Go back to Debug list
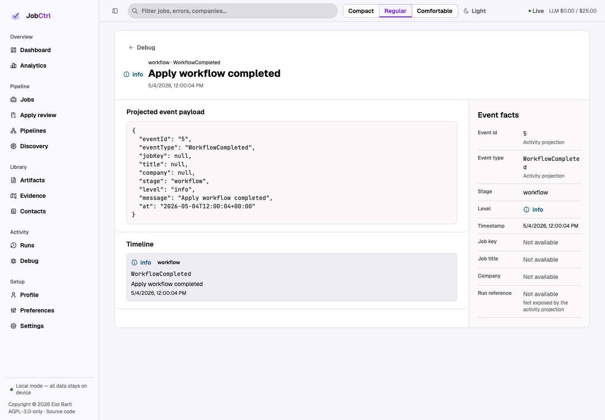The height and width of the screenshot is (420, 605). tap(142, 47)
